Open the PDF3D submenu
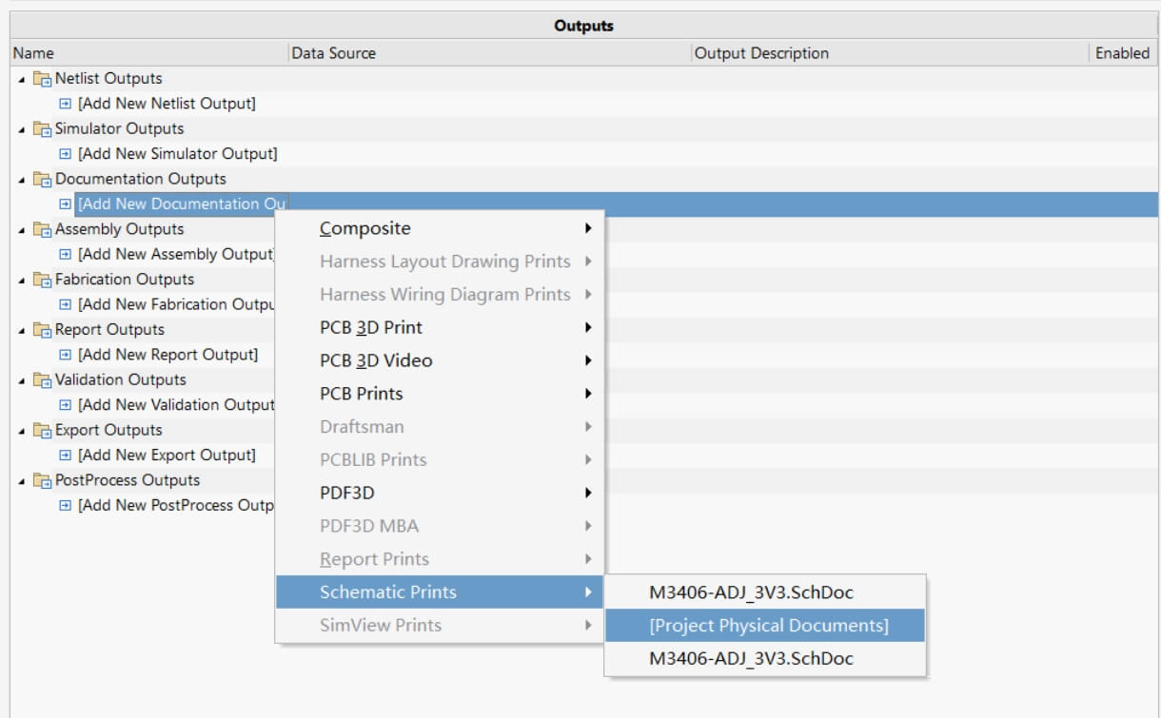Image resolution: width=1161 pixels, height=718 pixels. 346,493
